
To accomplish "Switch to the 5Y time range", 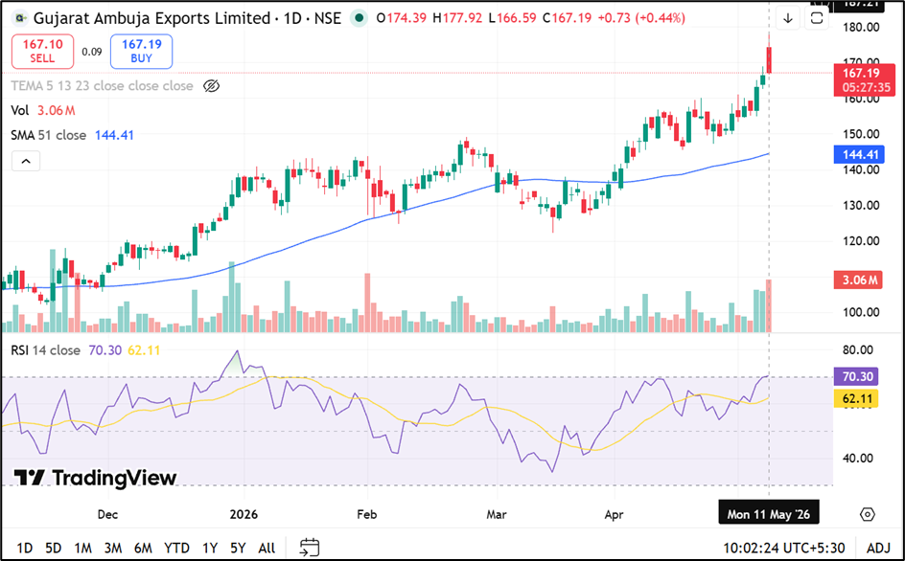I will [238, 548].
